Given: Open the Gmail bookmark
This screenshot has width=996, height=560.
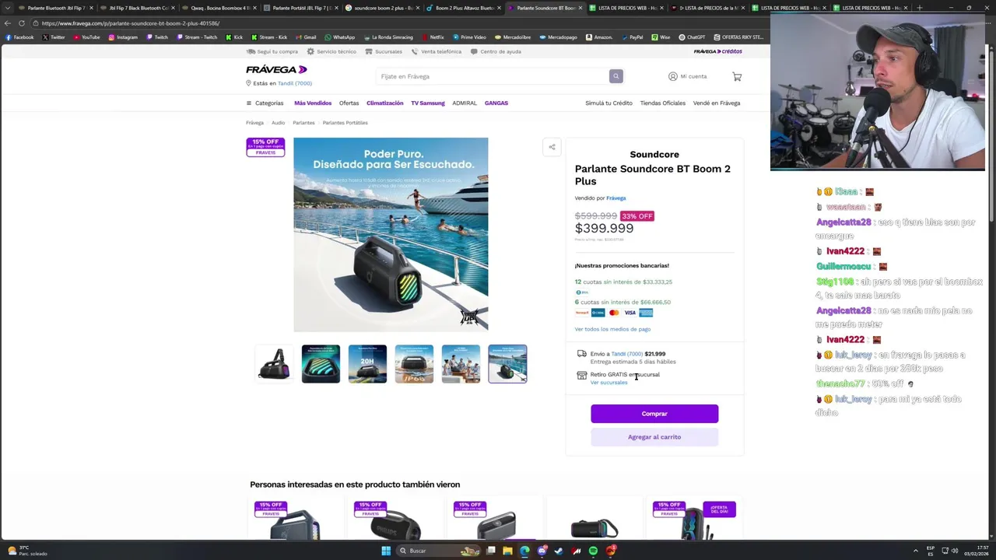Looking at the screenshot, I should [306, 37].
